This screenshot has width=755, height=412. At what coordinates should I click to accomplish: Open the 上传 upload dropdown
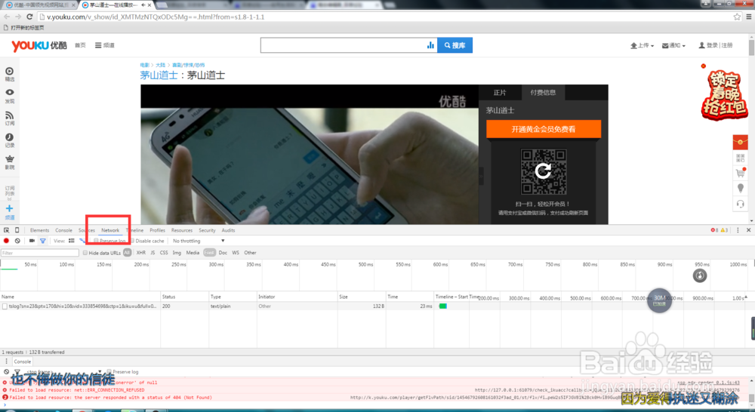643,45
